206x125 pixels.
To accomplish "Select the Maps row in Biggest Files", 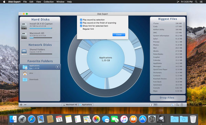I will click(x=168, y=91).
